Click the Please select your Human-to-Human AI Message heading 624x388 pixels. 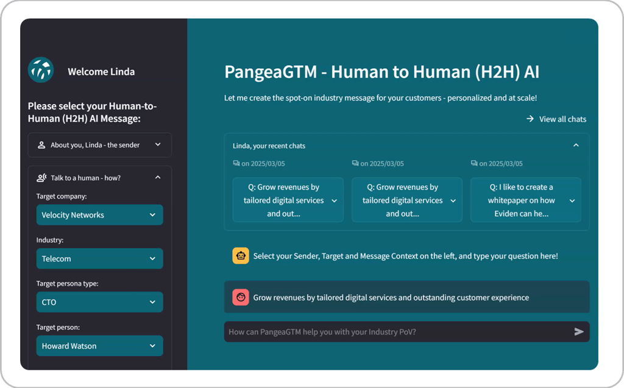[x=93, y=112]
